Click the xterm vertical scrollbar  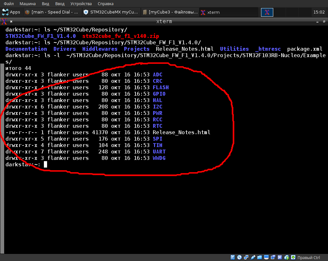click(2, 158)
